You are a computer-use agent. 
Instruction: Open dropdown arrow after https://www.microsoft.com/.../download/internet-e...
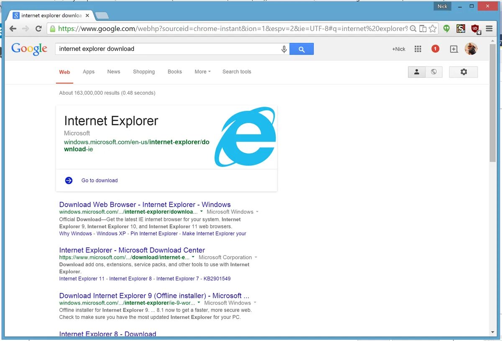point(193,257)
